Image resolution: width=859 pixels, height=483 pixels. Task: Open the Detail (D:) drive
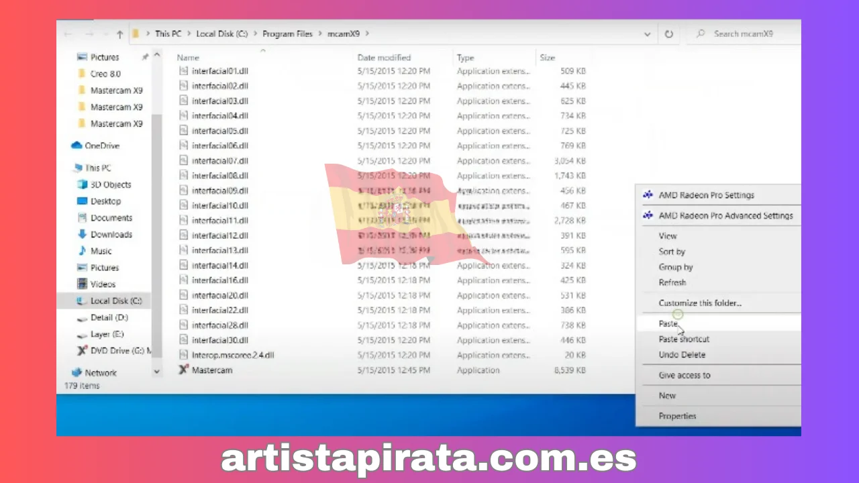(103, 317)
